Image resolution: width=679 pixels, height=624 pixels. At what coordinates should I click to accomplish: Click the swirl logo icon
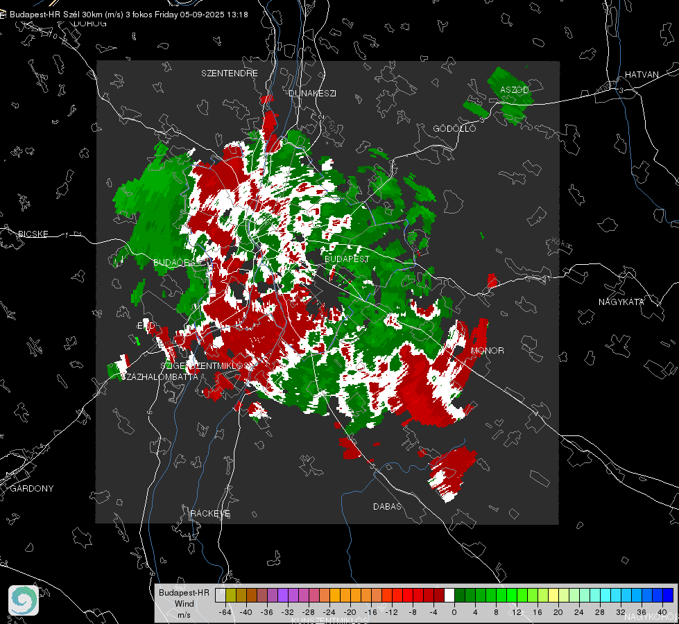coord(24,600)
